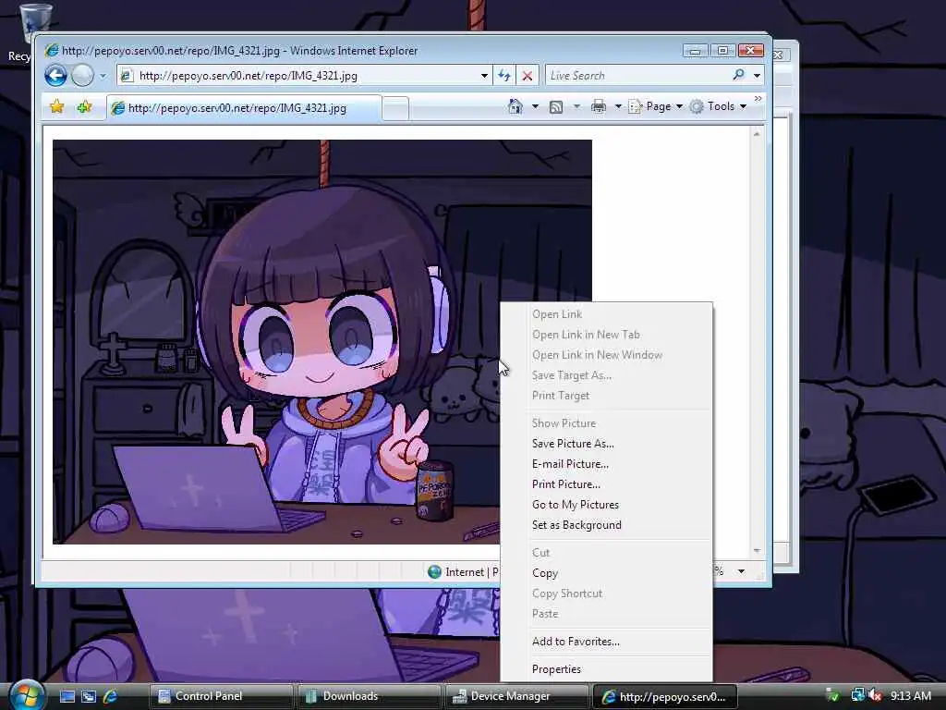Click the pepoyo.serv0 taskbar button

[x=666, y=696]
